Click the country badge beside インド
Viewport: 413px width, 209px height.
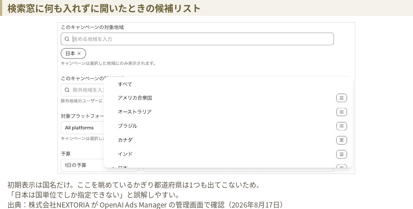coord(341,154)
